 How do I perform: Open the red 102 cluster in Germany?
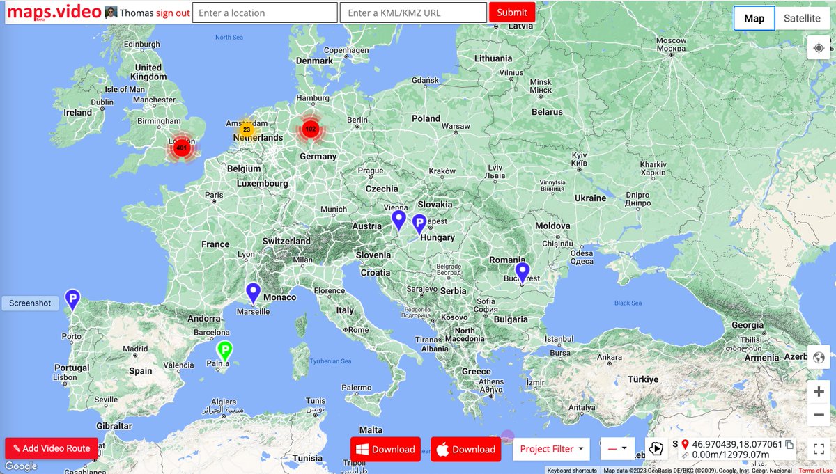click(311, 129)
